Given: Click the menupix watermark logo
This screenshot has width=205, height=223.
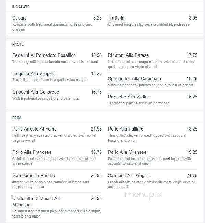Looking at the screenshot, I should [144, 195].
